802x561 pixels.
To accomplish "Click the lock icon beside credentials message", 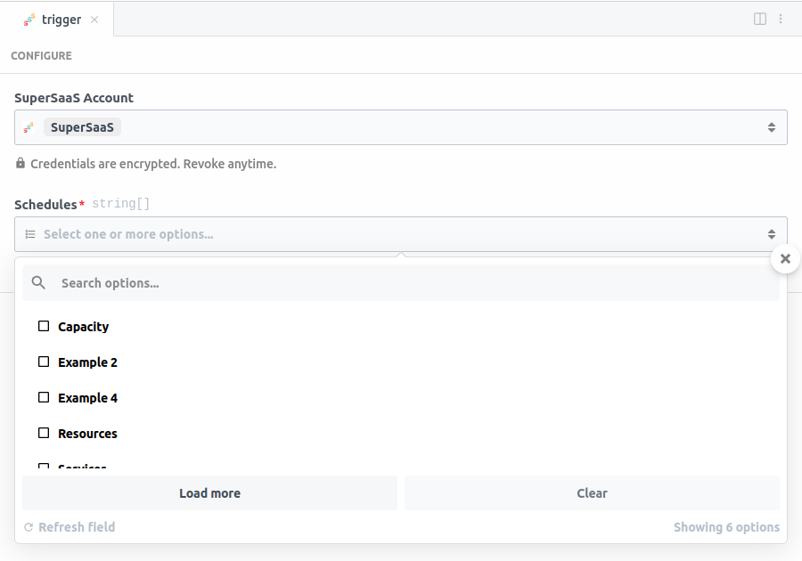I will coord(19,163).
